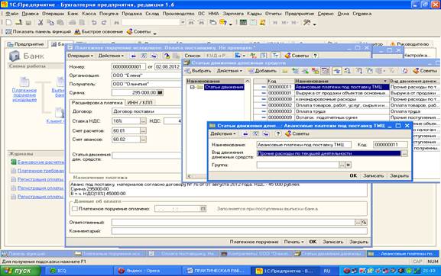Image resolution: width=441 pixels, height=276 pixels.
Task: Open the Банк menu in the menu bar
Action: (x=73, y=14)
